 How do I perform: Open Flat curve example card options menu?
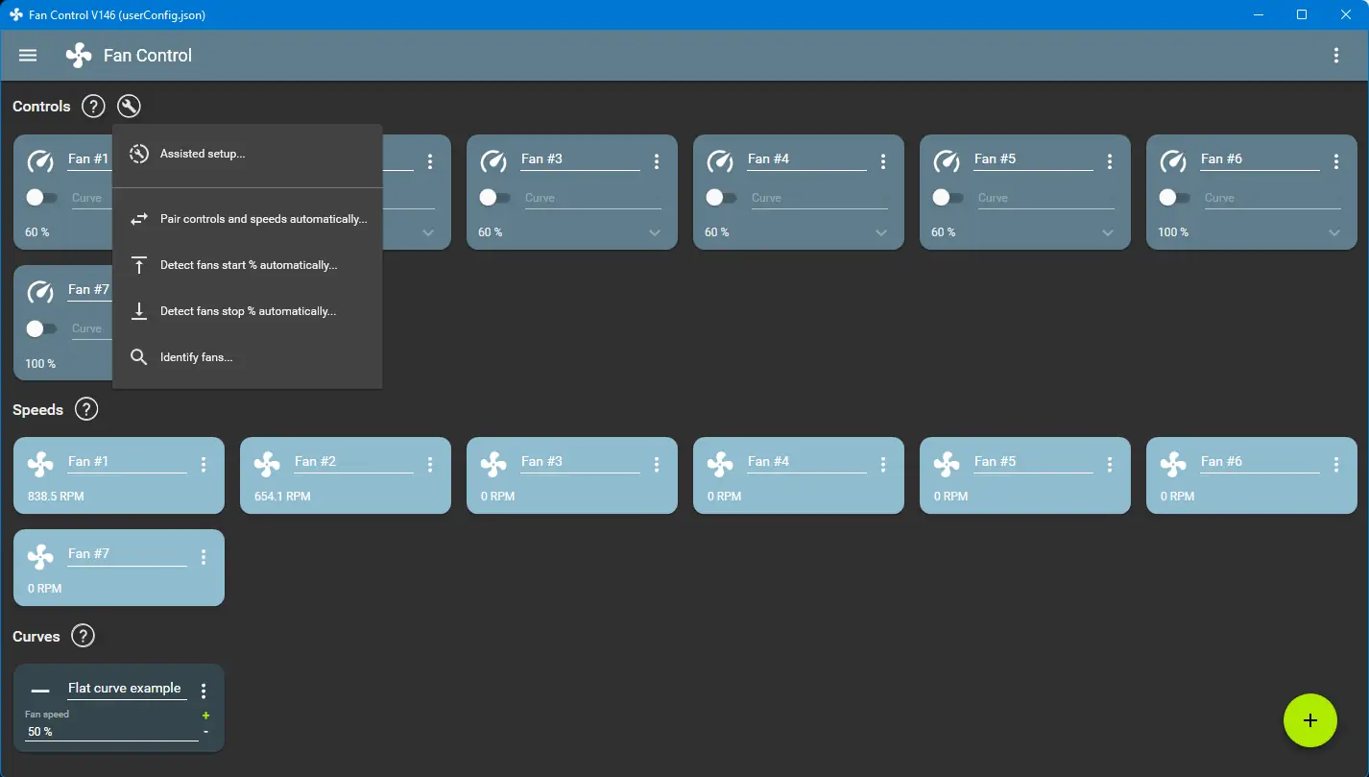[204, 691]
